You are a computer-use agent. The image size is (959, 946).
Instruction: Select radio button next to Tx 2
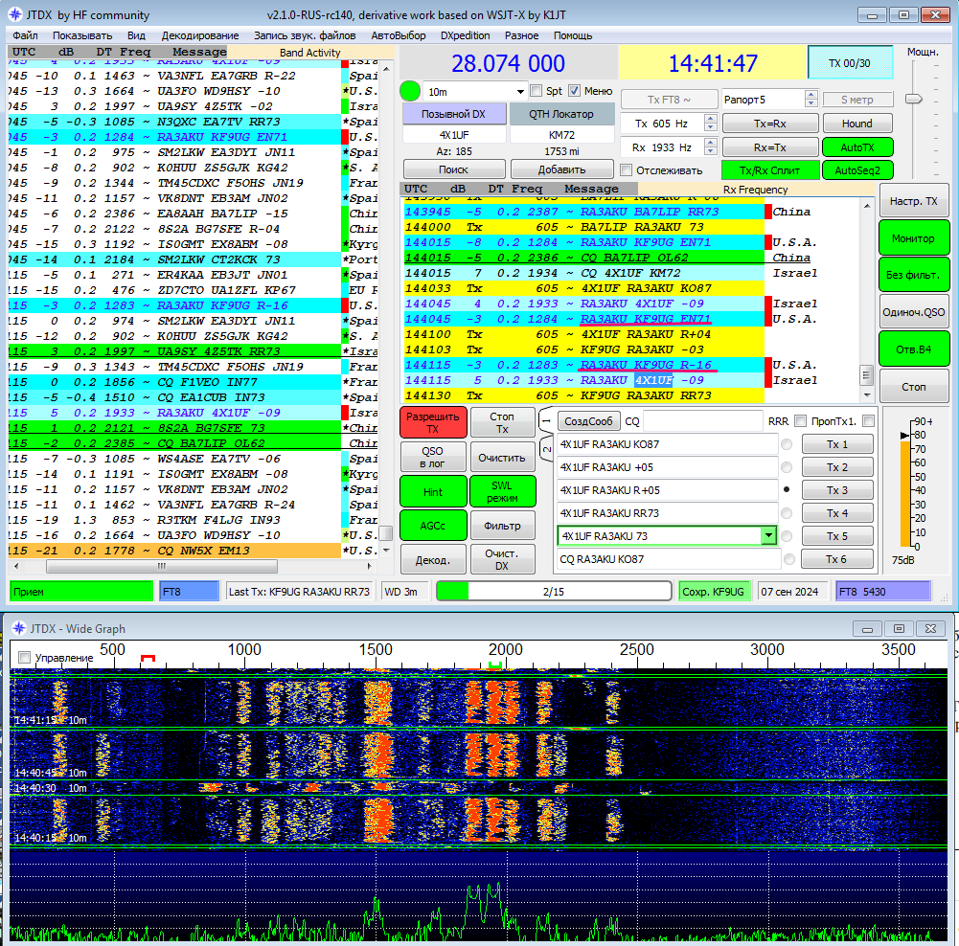click(x=787, y=467)
